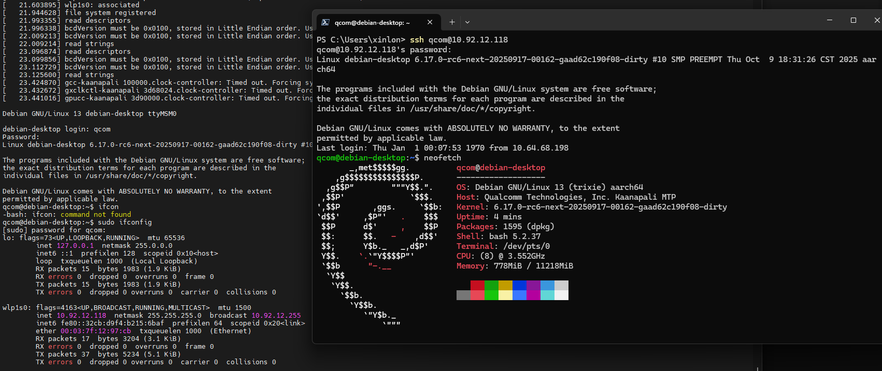Select the qcom@debian-desktop tab title
Screen dimensions: 882x371
(372, 23)
